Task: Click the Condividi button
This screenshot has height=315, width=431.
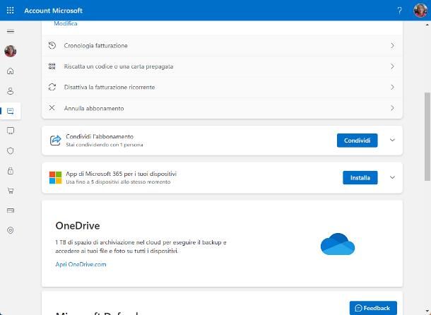Action: tap(357, 141)
